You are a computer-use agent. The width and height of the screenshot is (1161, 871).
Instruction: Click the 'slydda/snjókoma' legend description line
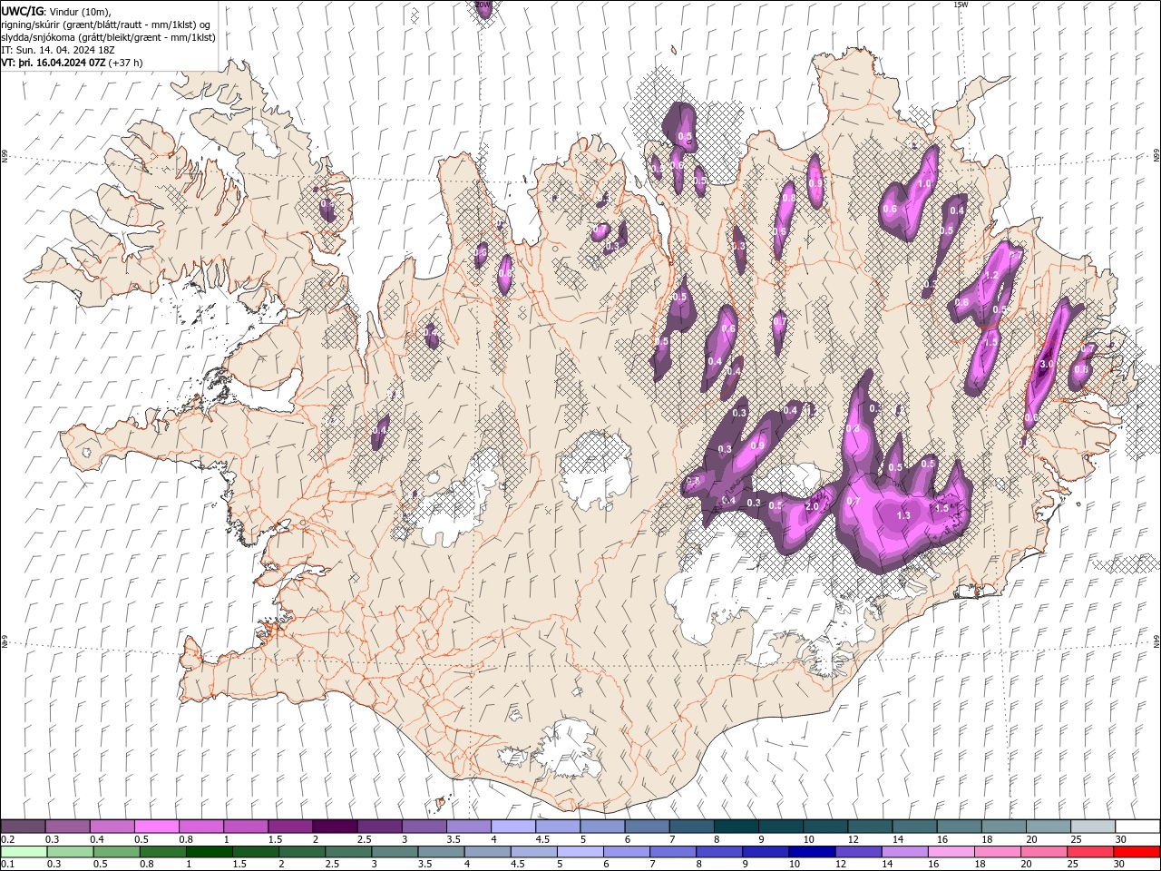tap(107, 37)
